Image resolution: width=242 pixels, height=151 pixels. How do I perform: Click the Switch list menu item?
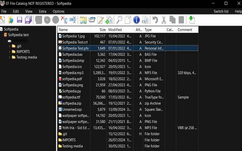click(221, 11)
